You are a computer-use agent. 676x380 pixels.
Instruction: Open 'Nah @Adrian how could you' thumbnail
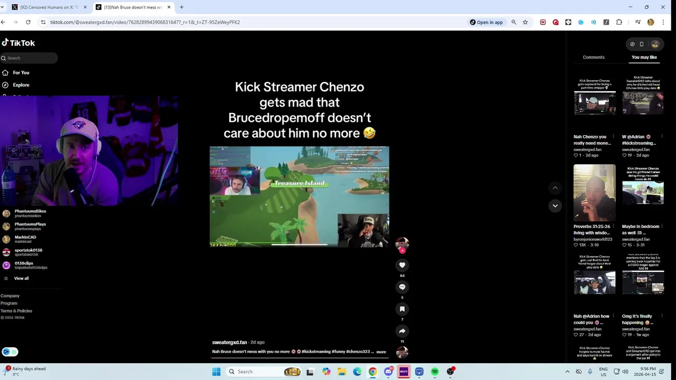[595, 282]
